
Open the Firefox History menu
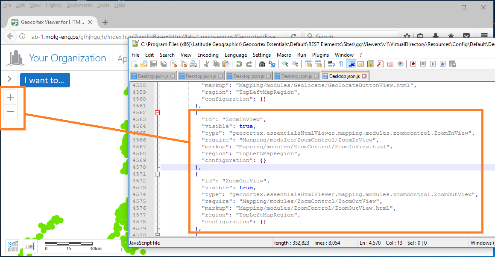tap(54, 5)
